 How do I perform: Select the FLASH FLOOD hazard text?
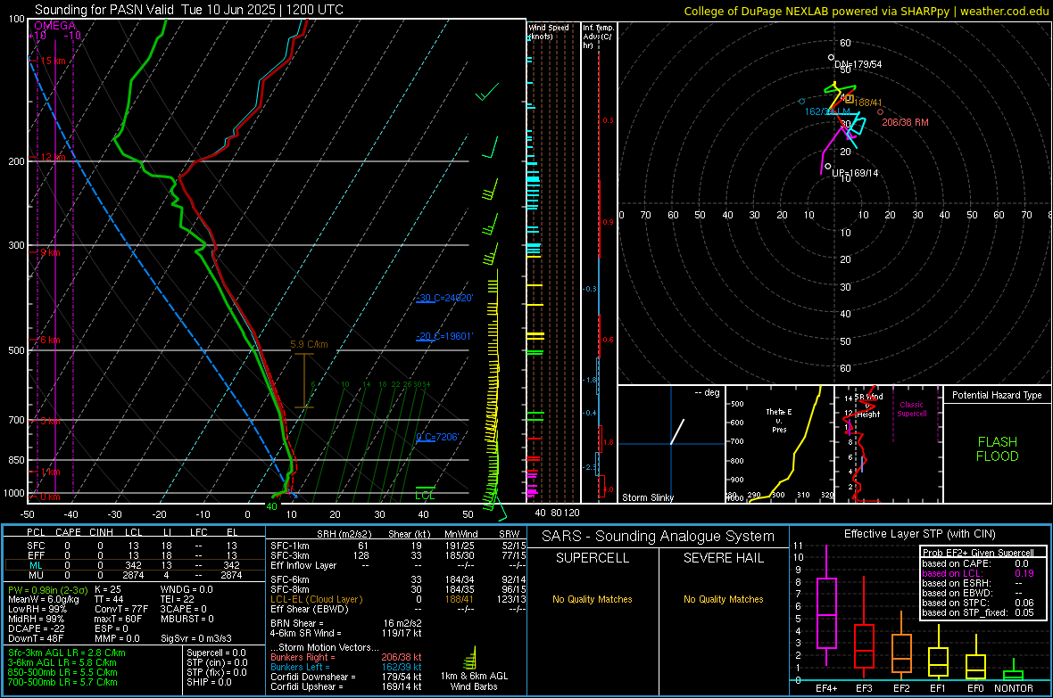pyautogui.click(x=998, y=449)
